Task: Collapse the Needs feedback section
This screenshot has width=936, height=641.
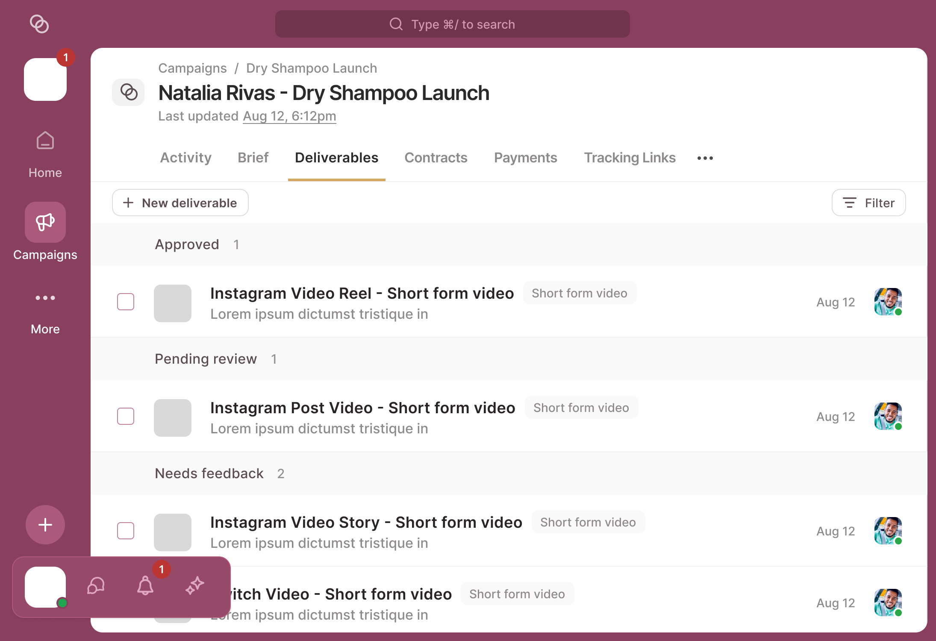Action: 209,473
